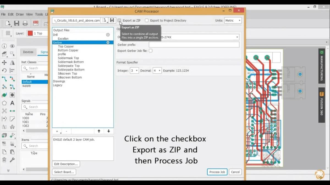Select the Name (R2) tool
Screen dimensions: 330x185
(x=4, y=144)
